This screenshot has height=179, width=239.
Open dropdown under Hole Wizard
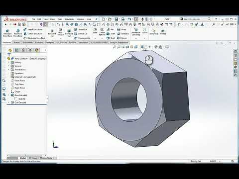point(60,38)
